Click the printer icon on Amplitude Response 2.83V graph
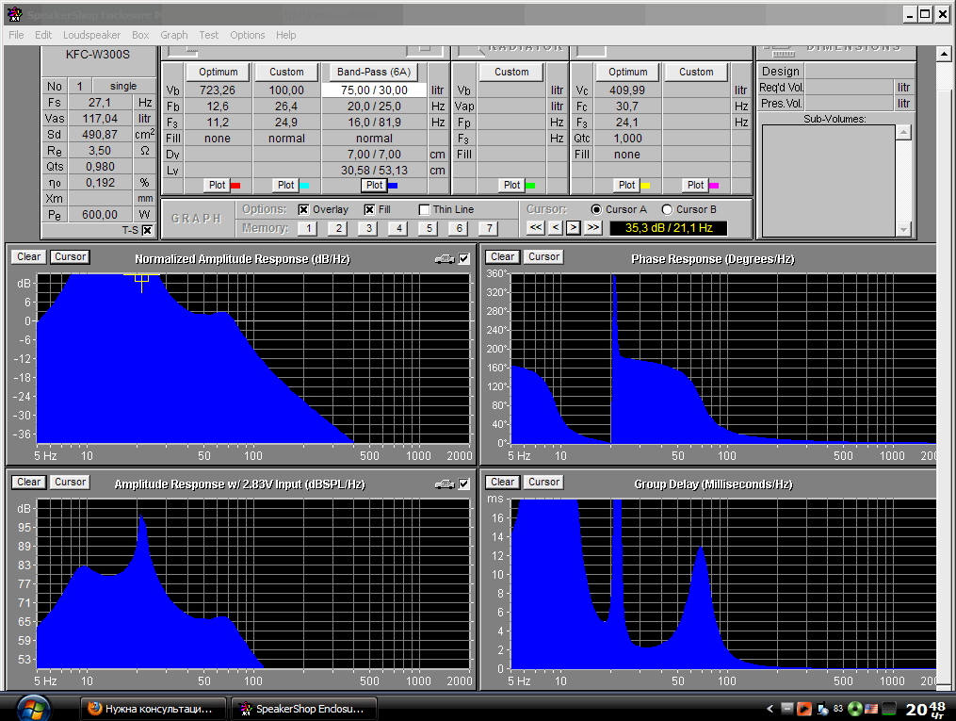The height and width of the screenshot is (721, 956). coord(444,484)
